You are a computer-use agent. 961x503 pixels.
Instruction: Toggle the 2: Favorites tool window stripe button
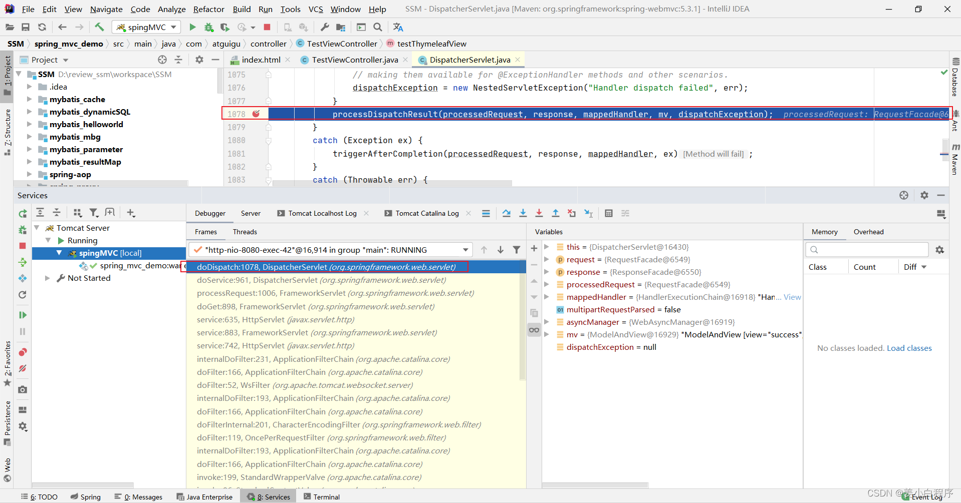[x=8, y=363]
